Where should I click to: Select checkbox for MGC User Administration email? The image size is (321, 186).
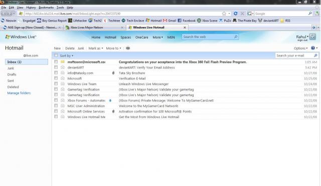point(56,106)
